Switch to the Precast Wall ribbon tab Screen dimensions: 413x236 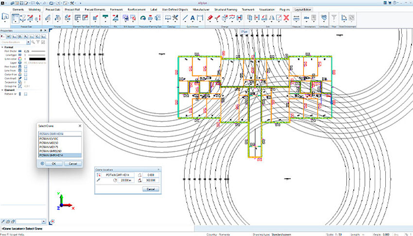click(72, 9)
